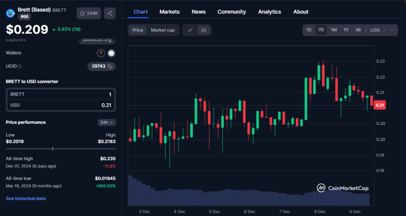Viewport: 406px width, 216px height.
Task: Click the High $0.2183 value
Action: 107,142
